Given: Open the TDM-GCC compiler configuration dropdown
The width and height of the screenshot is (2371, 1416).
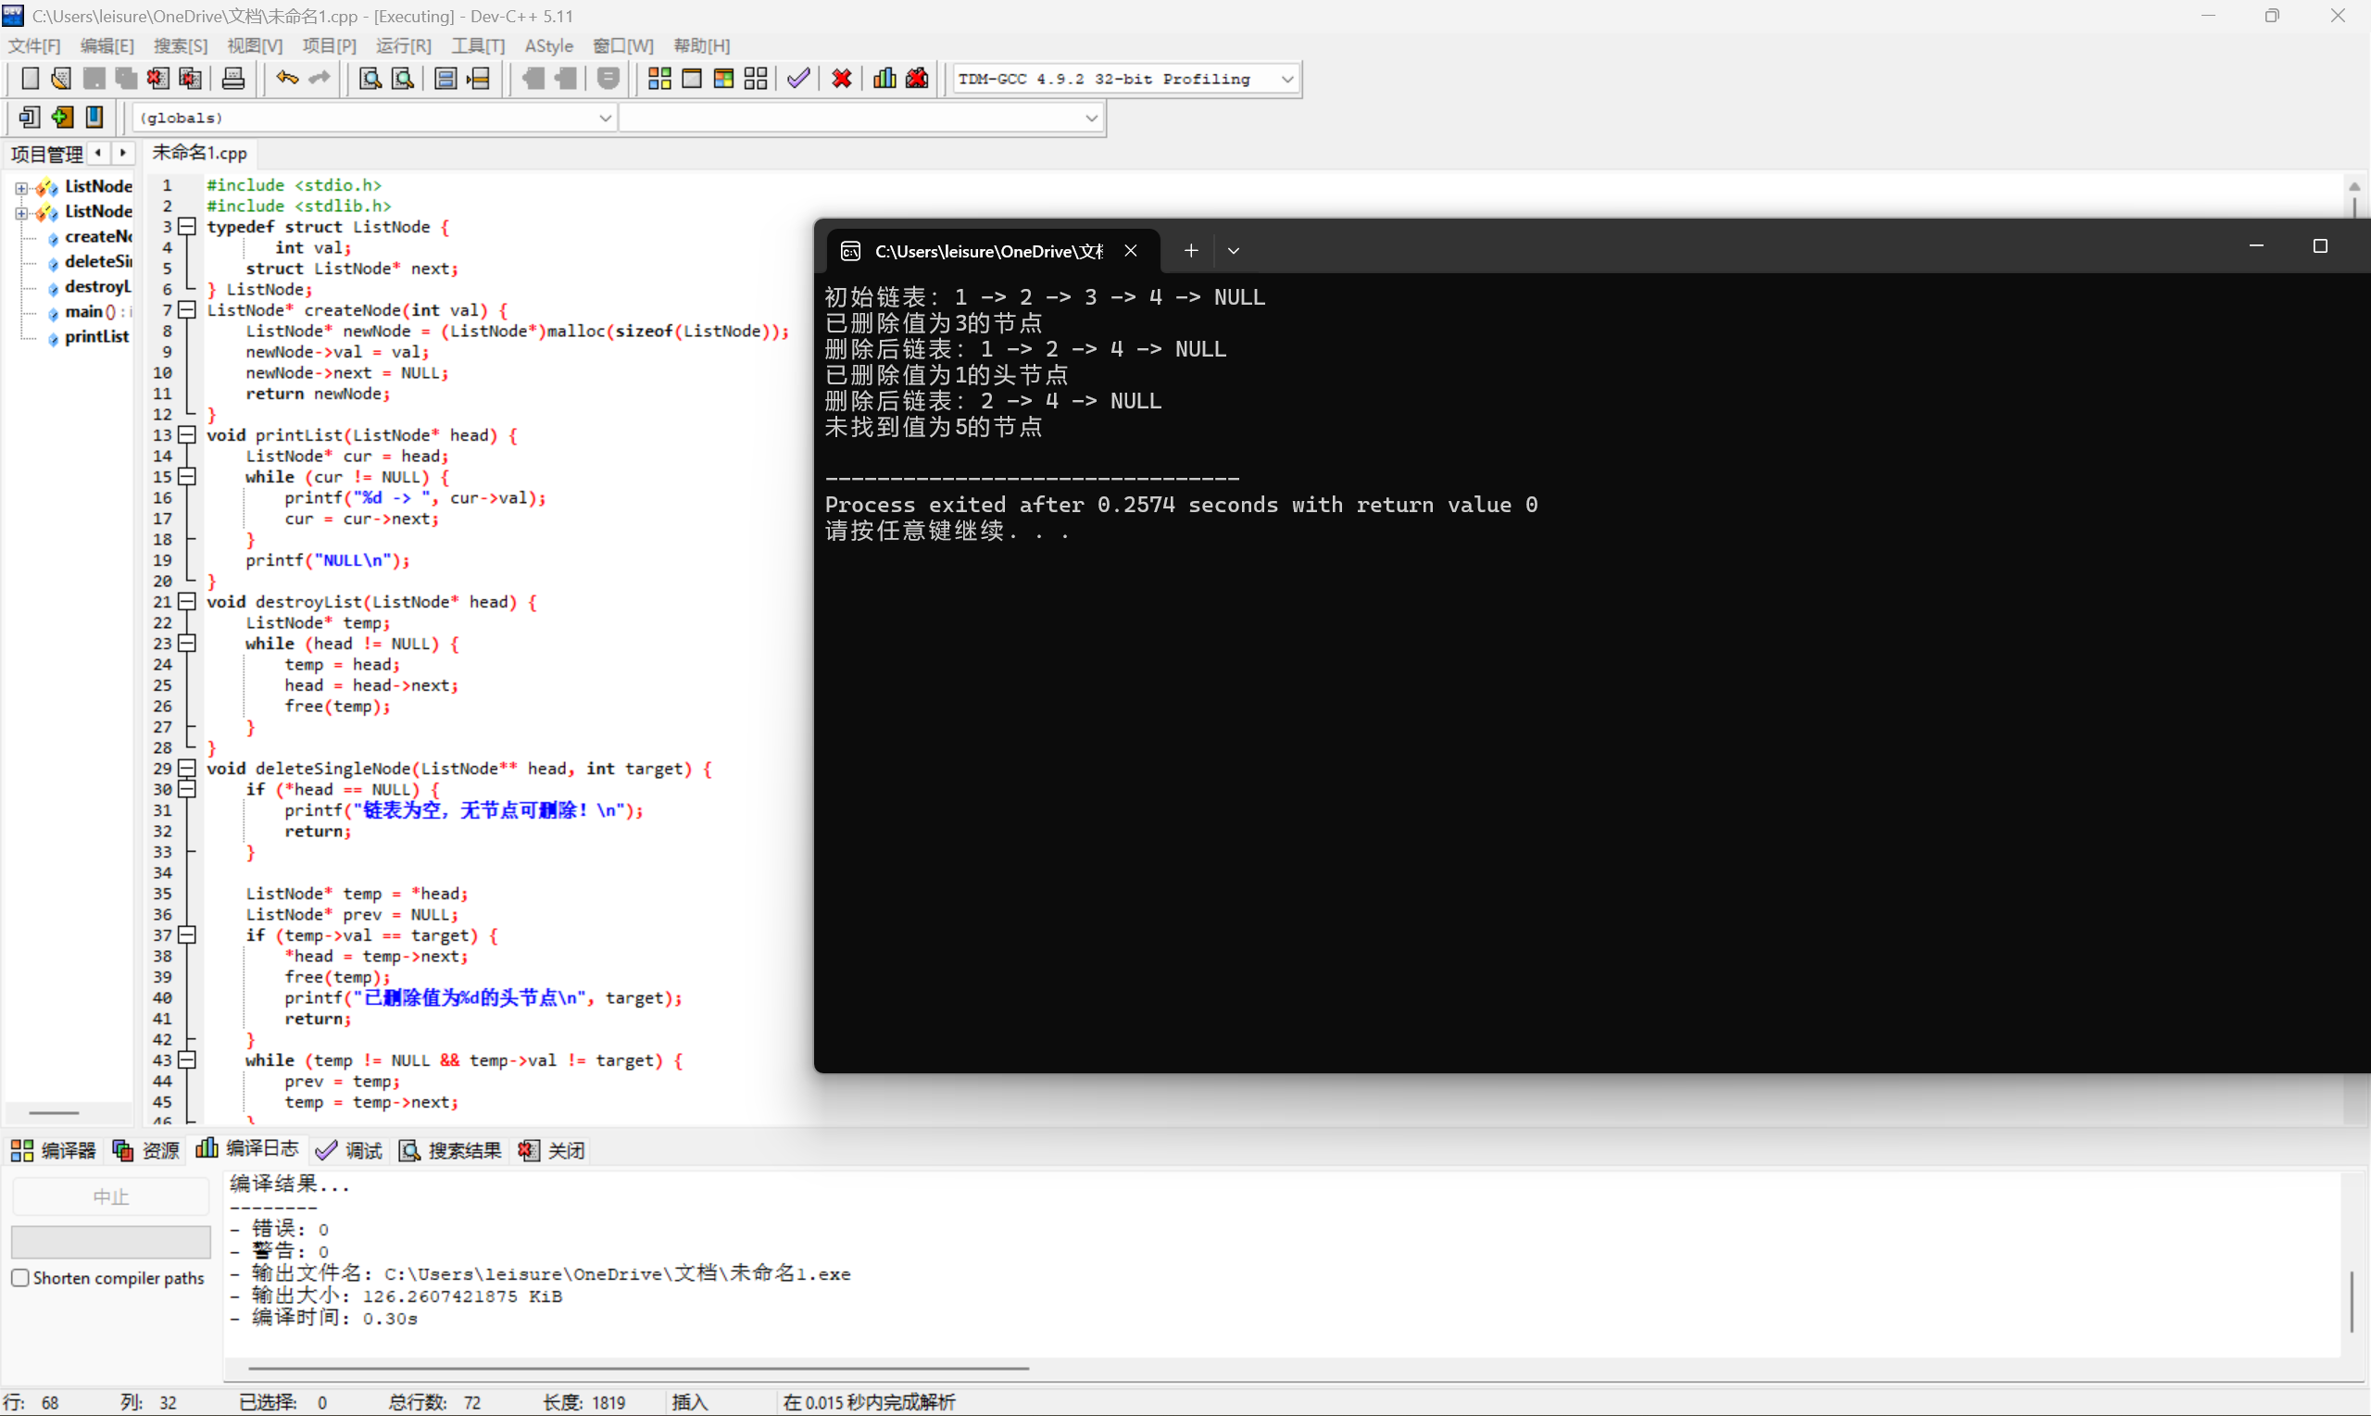Looking at the screenshot, I should click(x=1288, y=78).
